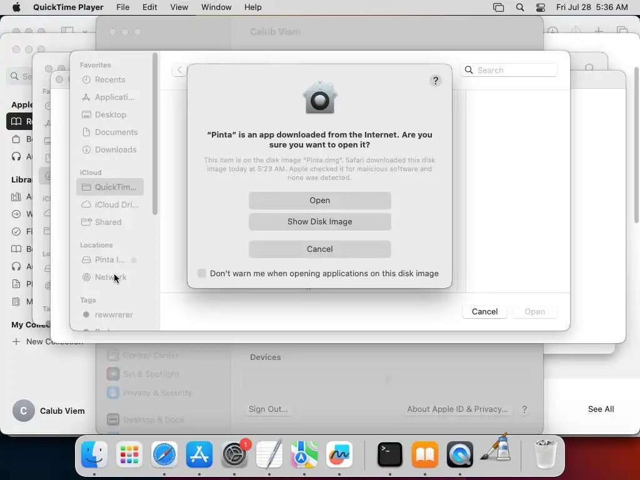The height and width of the screenshot is (480, 640).
Task: Select Desktop in the file dialog sidebar
Action: point(109,115)
